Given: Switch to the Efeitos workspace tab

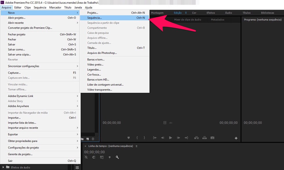Looking at the screenshot, I should 211,13.
